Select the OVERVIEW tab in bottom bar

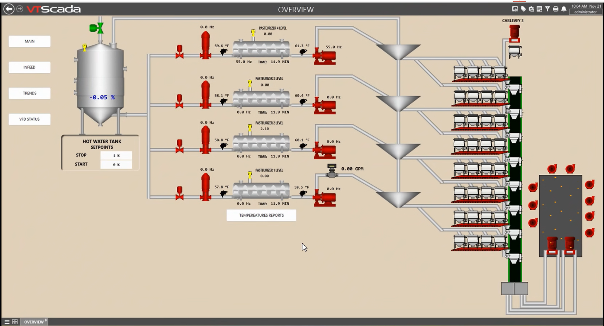tap(34, 322)
